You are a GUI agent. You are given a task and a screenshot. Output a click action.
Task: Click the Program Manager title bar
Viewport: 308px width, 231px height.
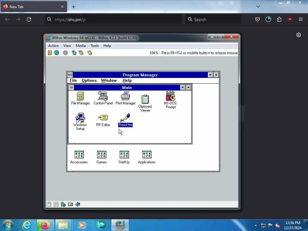(140, 75)
